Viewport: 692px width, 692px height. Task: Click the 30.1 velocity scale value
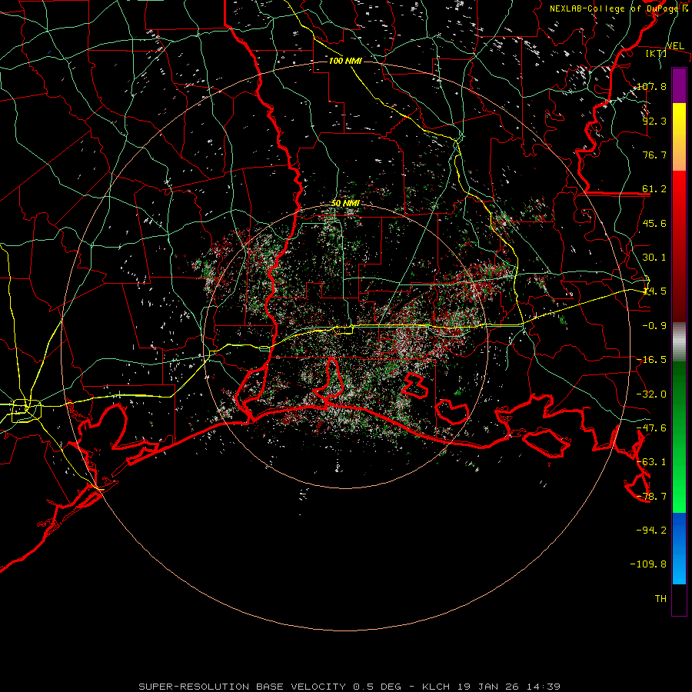(x=654, y=257)
